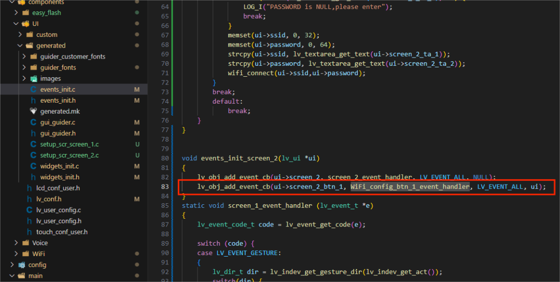Click the header icon of gui_guider.h

[x=34, y=133]
